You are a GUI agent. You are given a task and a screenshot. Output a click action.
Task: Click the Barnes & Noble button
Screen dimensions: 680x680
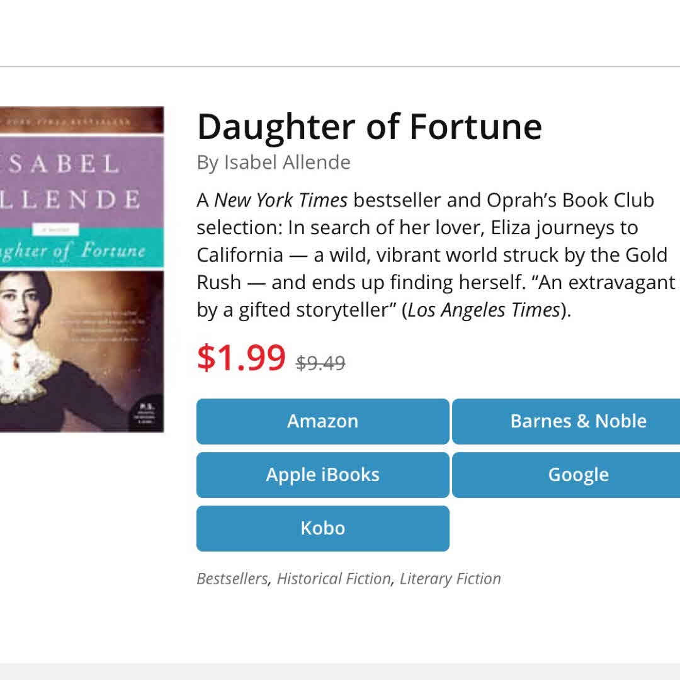point(578,421)
